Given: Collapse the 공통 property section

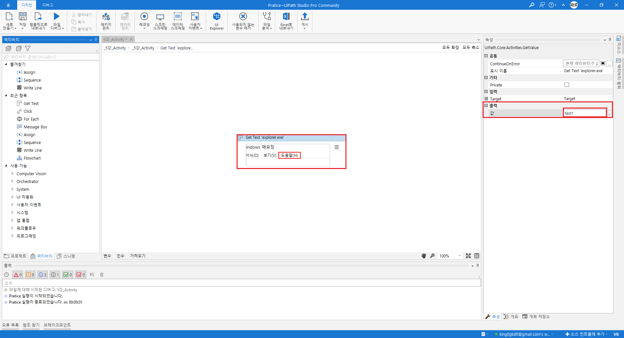Looking at the screenshot, I should (x=486, y=56).
